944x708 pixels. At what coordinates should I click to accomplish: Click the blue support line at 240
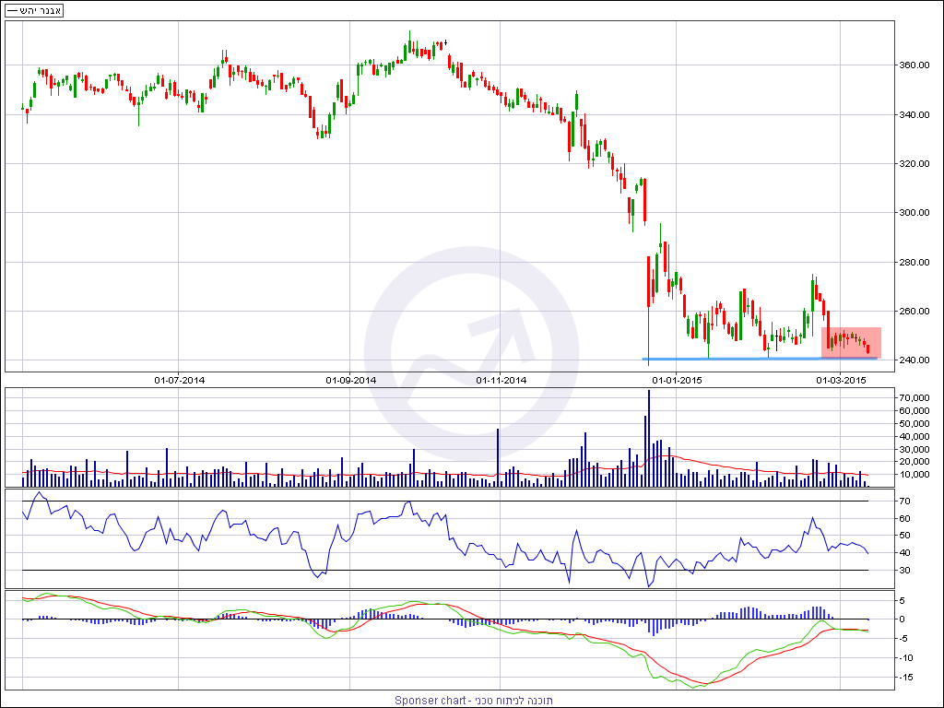coord(760,359)
